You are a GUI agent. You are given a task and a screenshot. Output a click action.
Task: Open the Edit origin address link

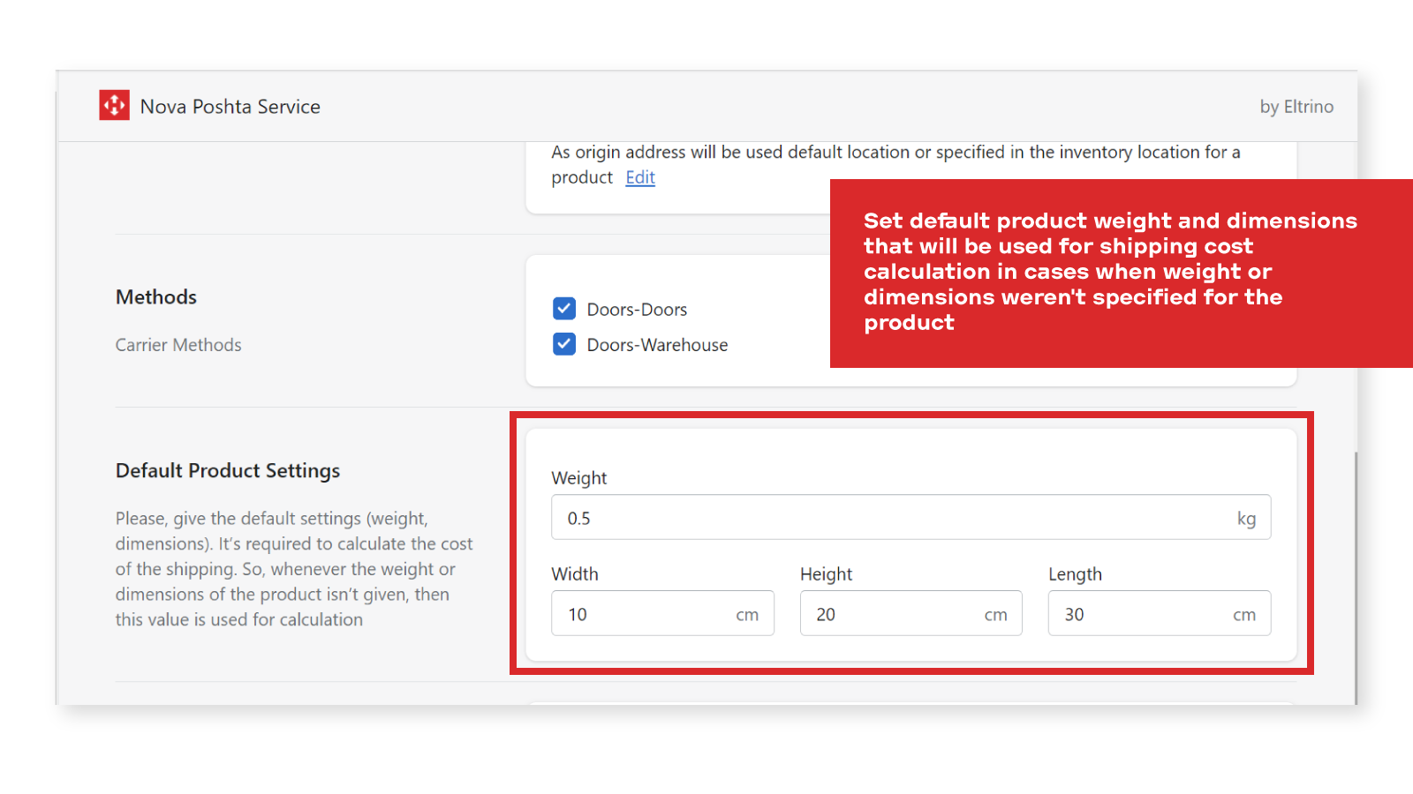[640, 177]
